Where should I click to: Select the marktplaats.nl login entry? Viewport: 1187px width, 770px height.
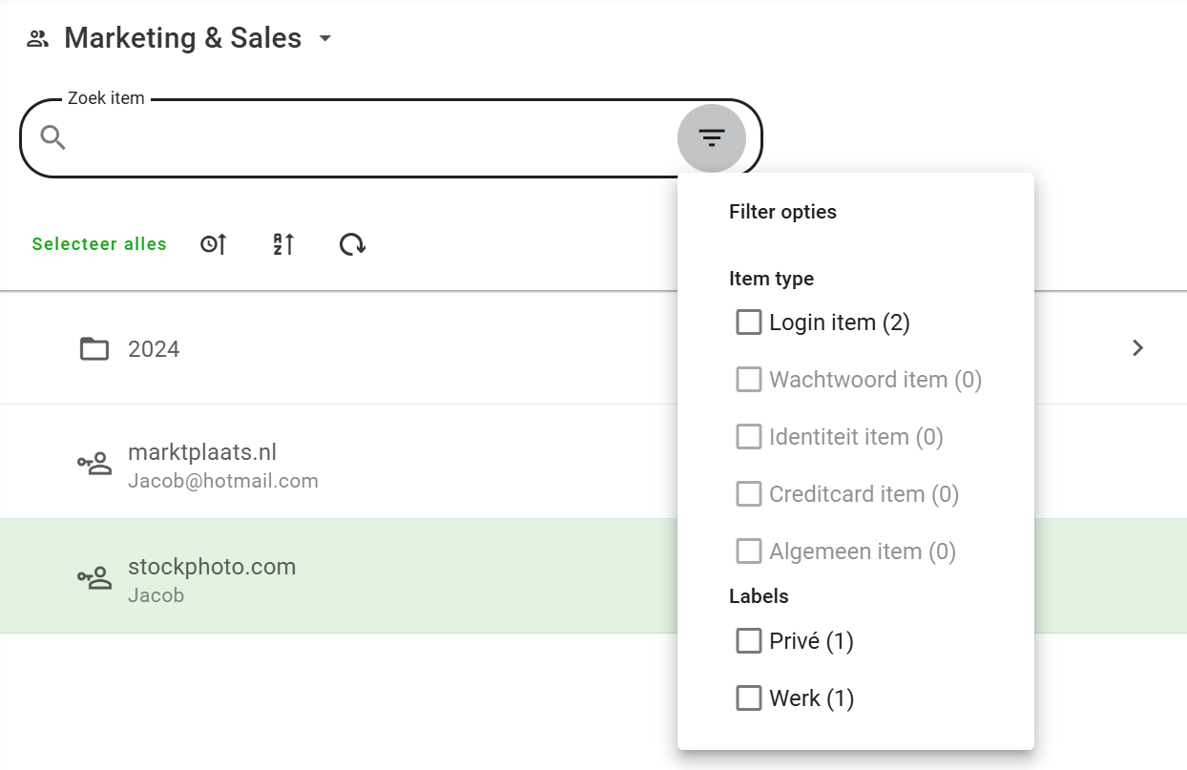382,463
